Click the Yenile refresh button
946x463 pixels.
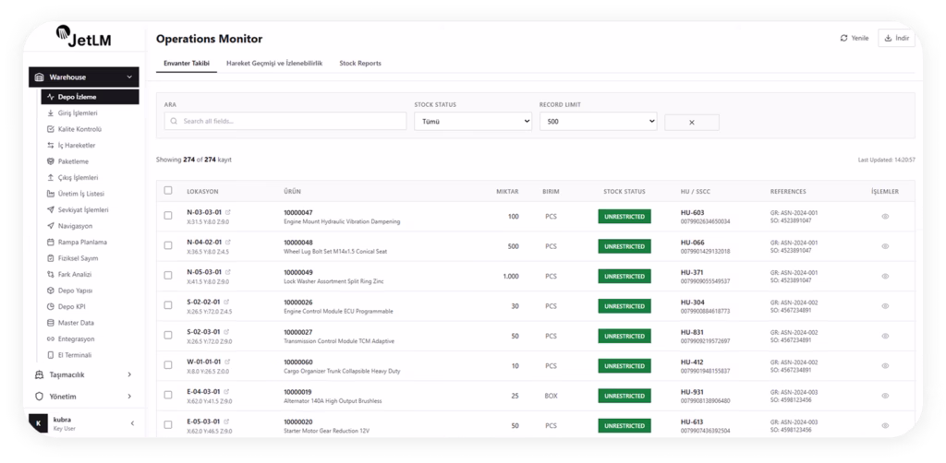(x=854, y=39)
